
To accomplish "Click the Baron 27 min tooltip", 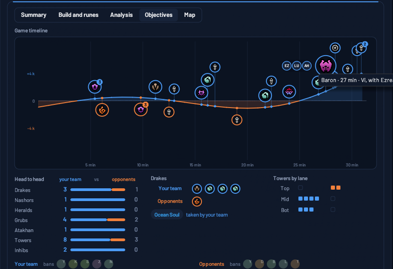I will pyautogui.click(x=356, y=80).
